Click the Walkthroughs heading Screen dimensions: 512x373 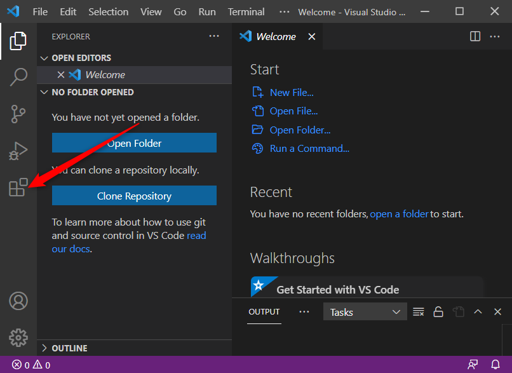pyautogui.click(x=292, y=258)
